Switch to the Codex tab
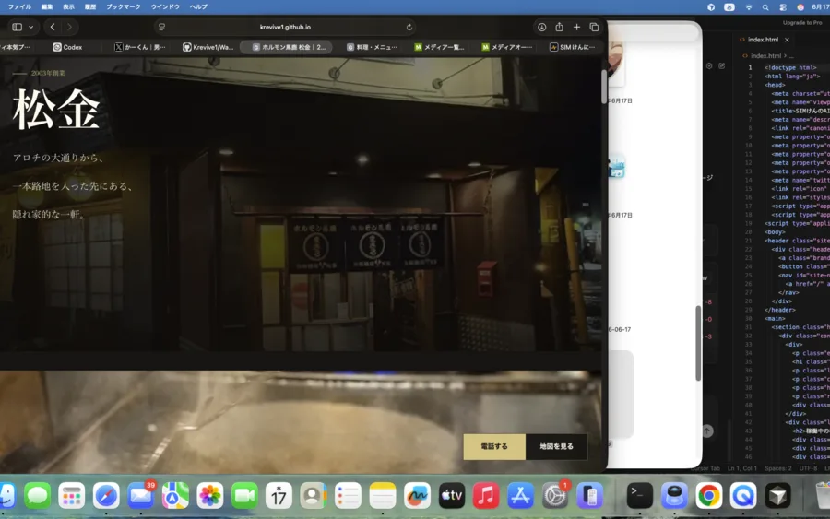 pyautogui.click(x=67, y=47)
